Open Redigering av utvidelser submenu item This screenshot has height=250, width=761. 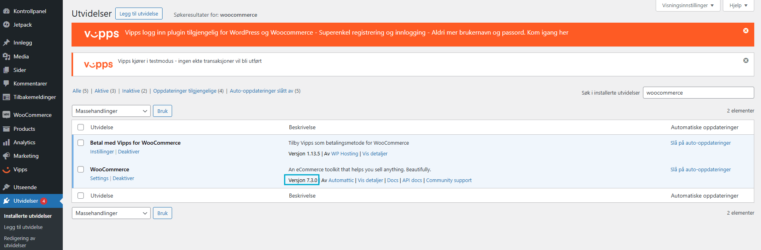(x=20, y=242)
